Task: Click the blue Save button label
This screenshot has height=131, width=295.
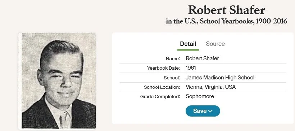Action: coord(200,111)
